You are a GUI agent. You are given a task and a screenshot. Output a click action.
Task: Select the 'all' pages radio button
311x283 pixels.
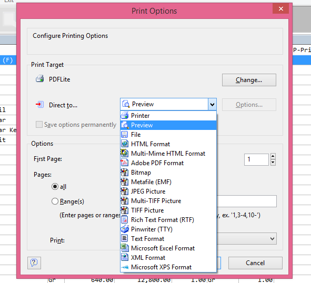click(x=55, y=187)
